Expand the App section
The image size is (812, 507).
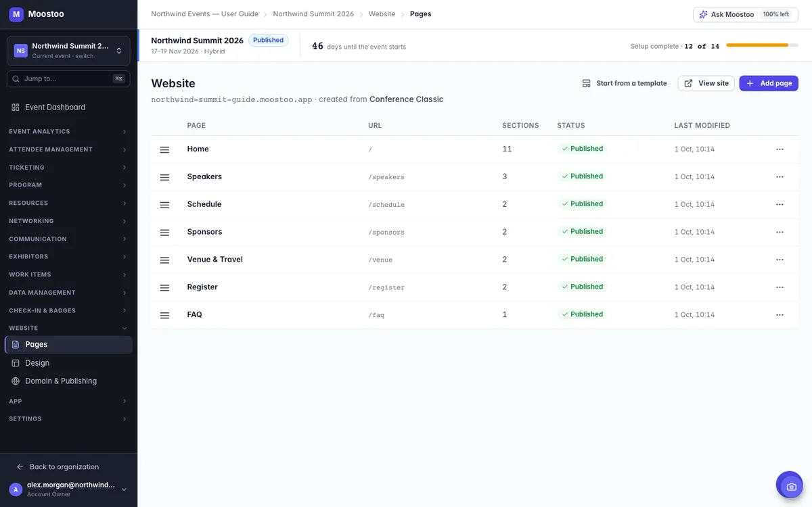[x=68, y=402]
